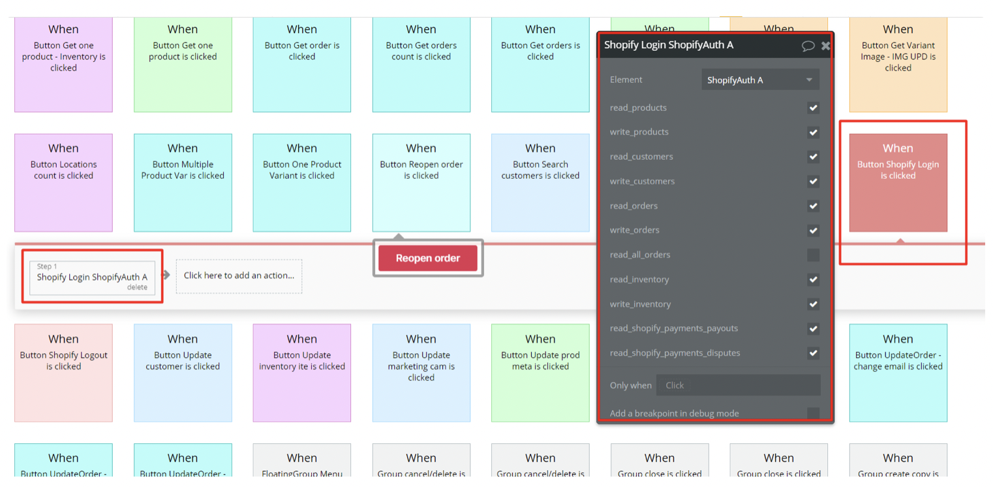993x487 pixels.
Task: Select the Button Shopify Login is clicked event
Action: pyautogui.click(x=898, y=183)
